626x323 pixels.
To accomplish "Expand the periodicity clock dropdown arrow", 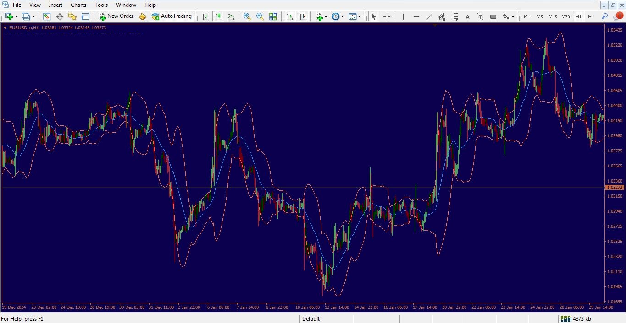I will [343, 16].
